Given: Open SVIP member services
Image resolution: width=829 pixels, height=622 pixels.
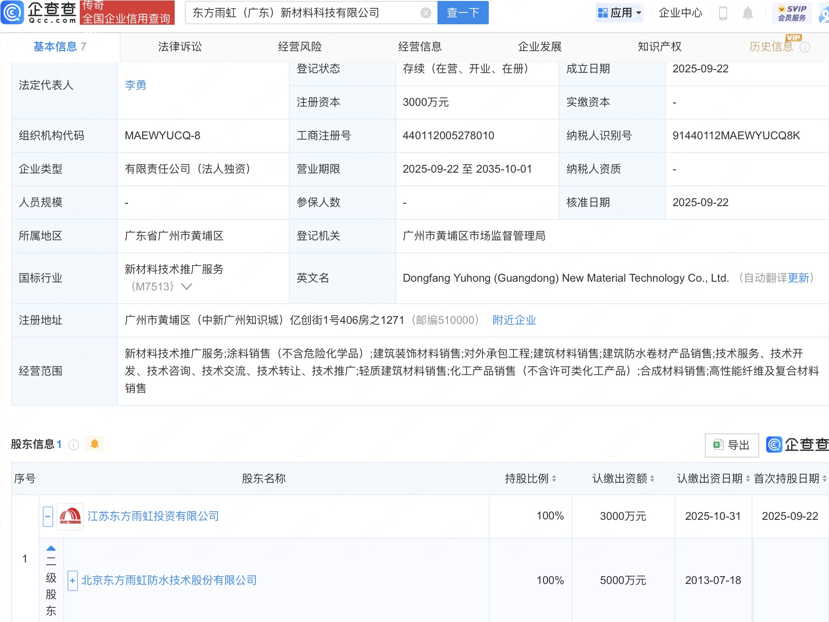Looking at the screenshot, I should [x=792, y=13].
